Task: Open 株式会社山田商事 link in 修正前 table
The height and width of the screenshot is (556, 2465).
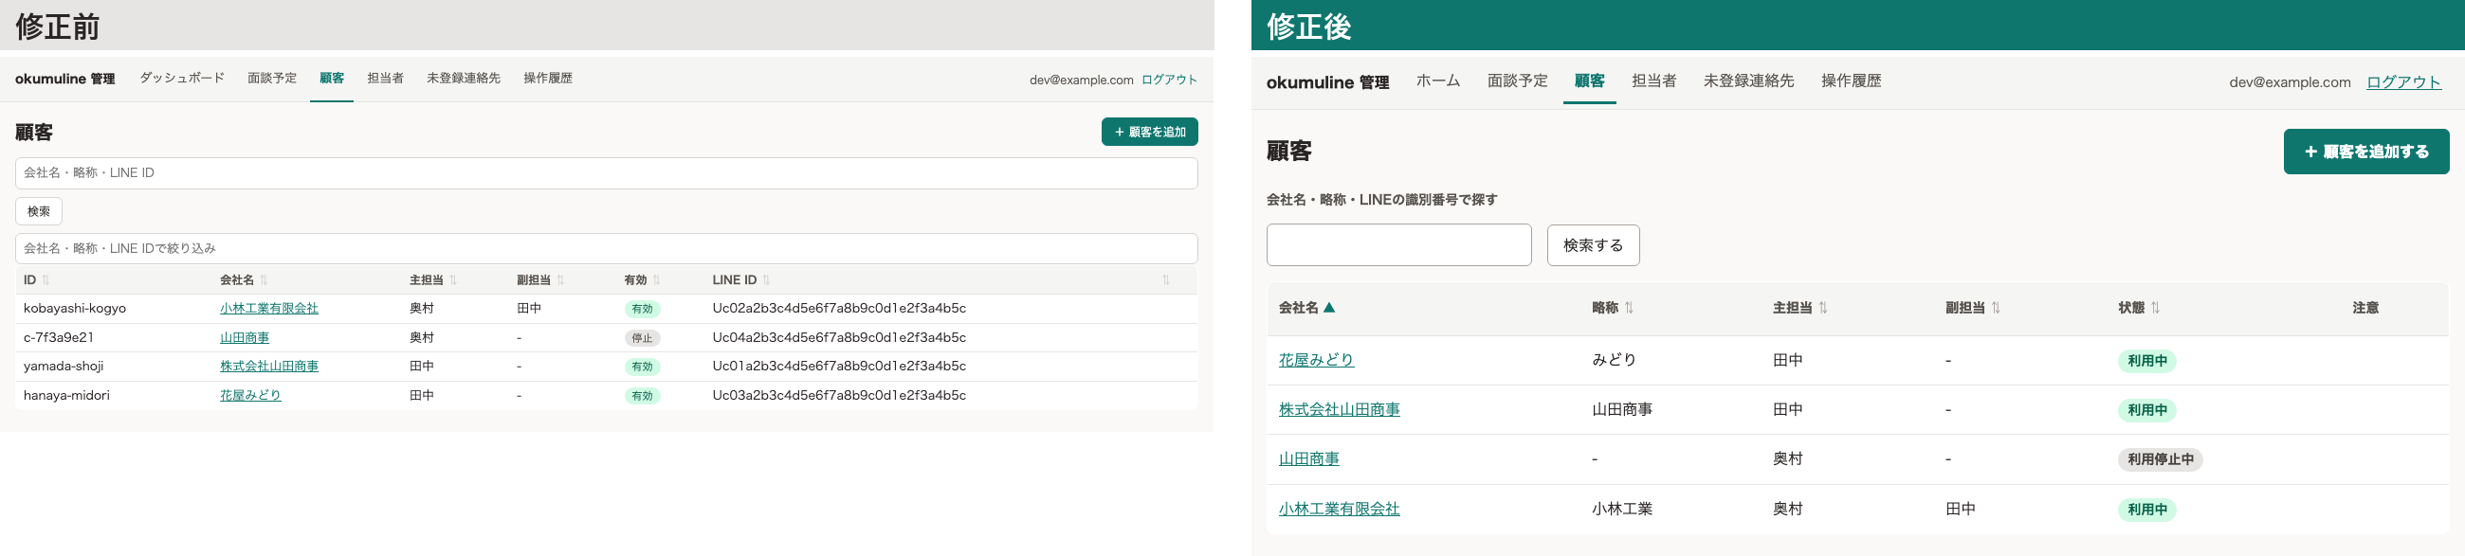Action: [x=269, y=366]
